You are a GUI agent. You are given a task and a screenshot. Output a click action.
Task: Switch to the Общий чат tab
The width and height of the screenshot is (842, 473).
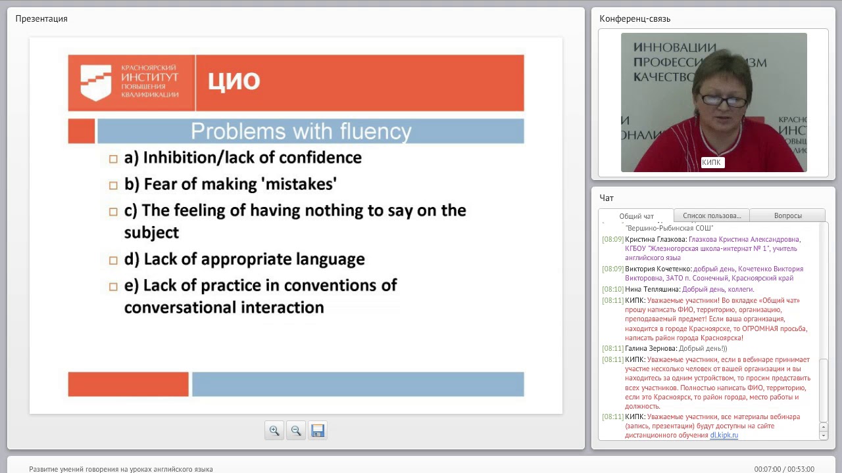[x=636, y=215]
